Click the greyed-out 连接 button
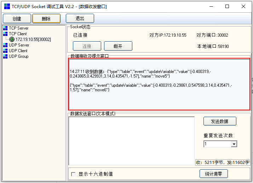 click(x=87, y=46)
